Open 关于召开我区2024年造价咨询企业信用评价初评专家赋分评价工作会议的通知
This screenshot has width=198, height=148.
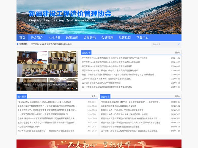[115, 58]
